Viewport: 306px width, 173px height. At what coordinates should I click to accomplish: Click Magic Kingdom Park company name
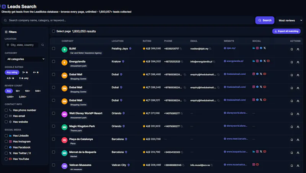82,126
